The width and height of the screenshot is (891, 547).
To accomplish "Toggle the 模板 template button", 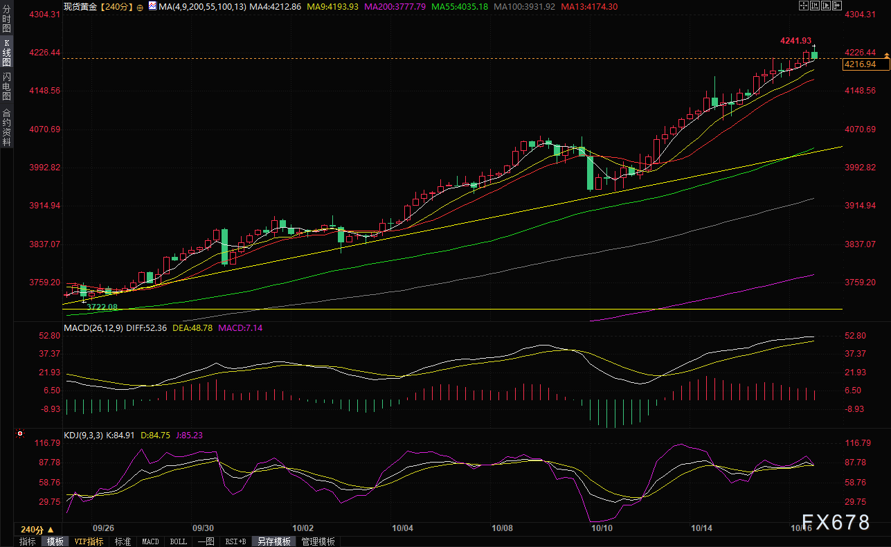I will (x=55, y=541).
